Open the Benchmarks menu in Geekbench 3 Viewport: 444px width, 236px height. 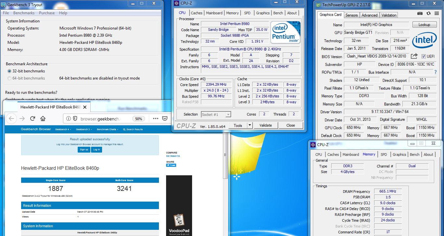[x=24, y=13]
